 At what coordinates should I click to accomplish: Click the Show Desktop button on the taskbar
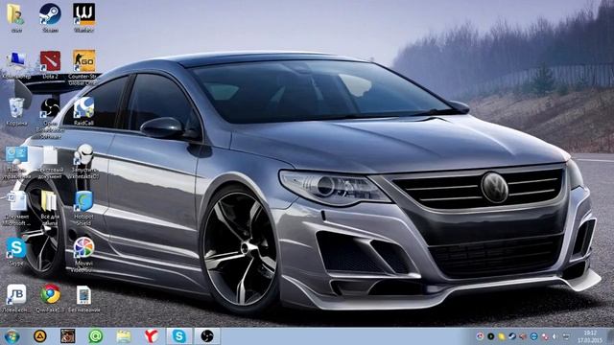click(x=610, y=336)
